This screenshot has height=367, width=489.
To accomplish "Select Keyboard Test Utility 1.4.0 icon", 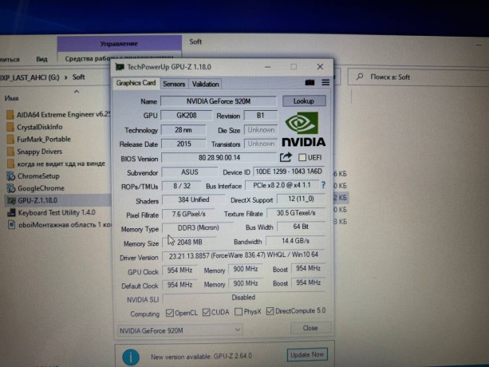I will [x=11, y=213].
